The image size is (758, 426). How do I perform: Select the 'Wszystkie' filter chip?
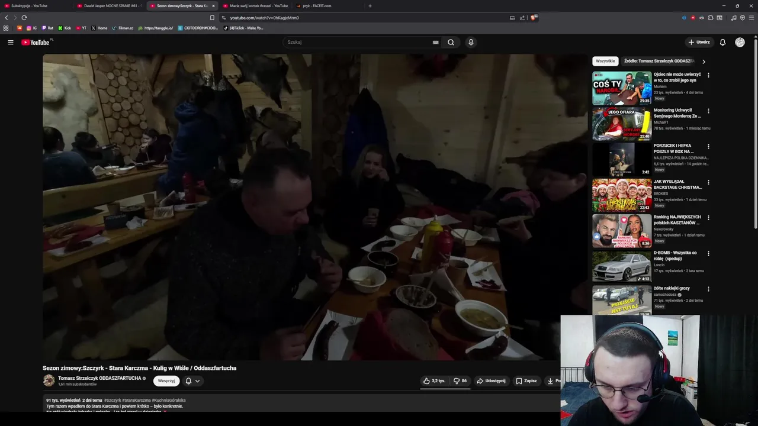click(x=605, y=61)
